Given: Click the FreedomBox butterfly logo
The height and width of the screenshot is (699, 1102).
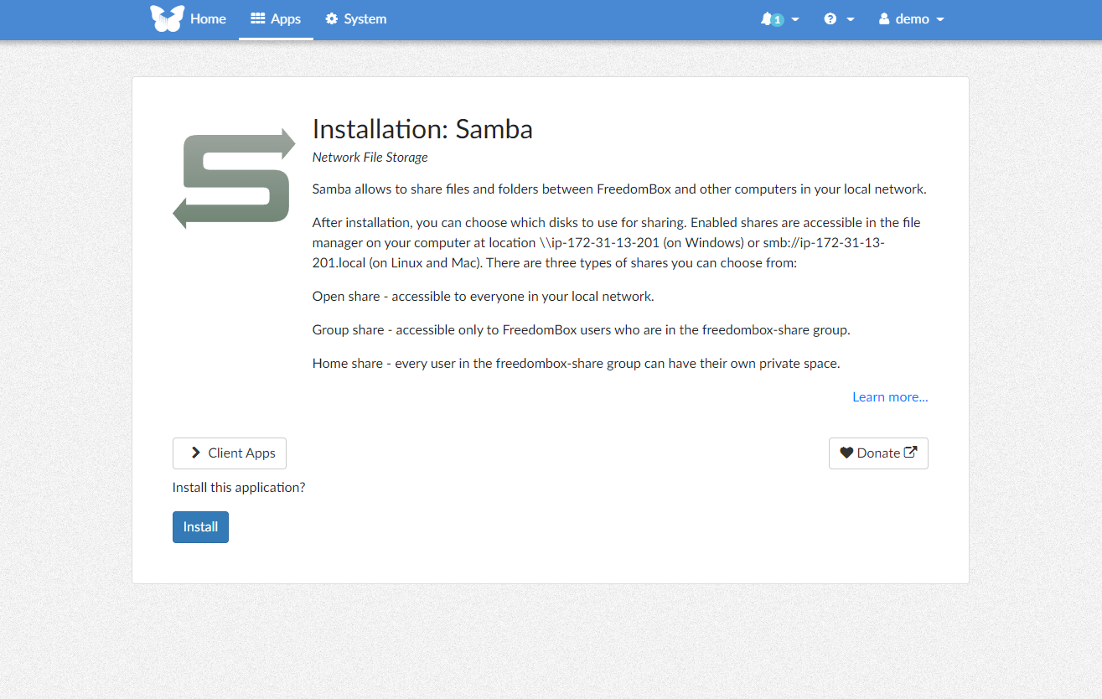Looking at the screenshot, I should pos(167,18).
